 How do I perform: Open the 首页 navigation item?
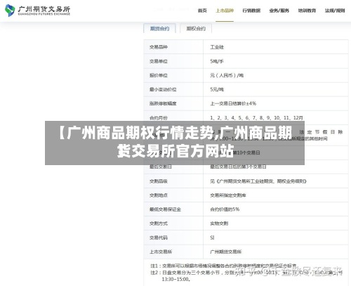202,11
